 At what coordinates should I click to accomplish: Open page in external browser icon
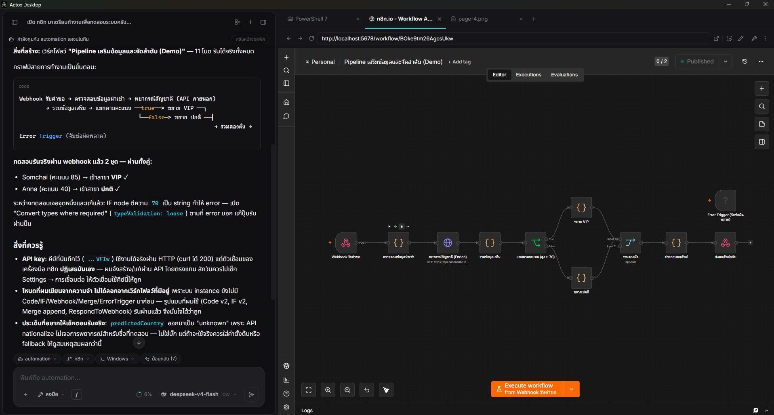(716, 38)
